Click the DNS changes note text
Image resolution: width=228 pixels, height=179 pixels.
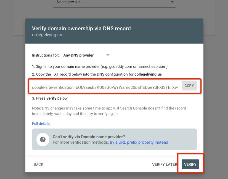coord(109,111)
